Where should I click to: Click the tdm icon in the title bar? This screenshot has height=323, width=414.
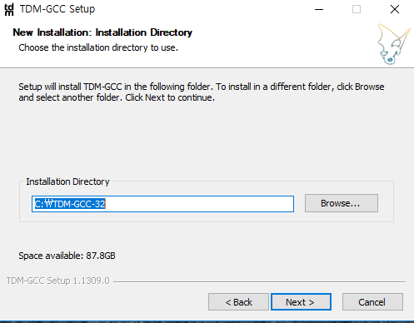9,9
